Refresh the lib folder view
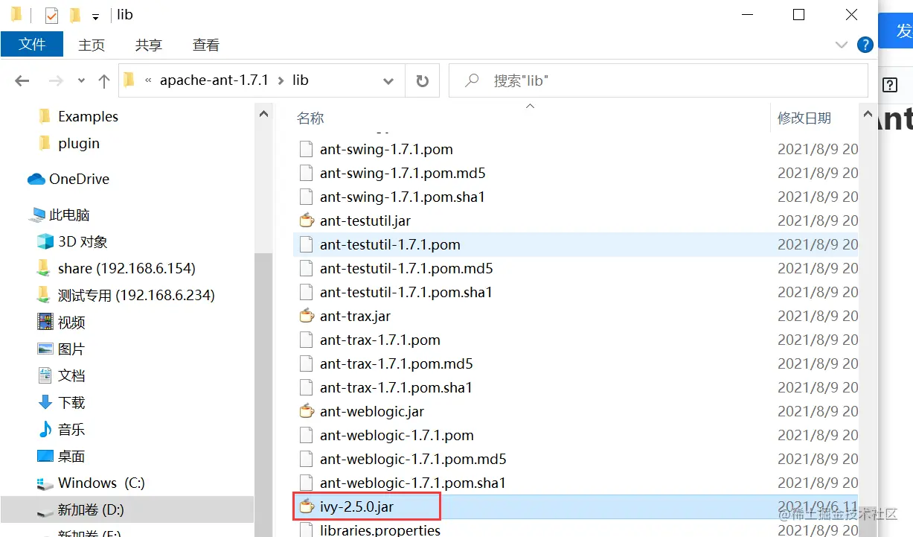The width and height of the screenshot is (913, 537). pos(423,80)
